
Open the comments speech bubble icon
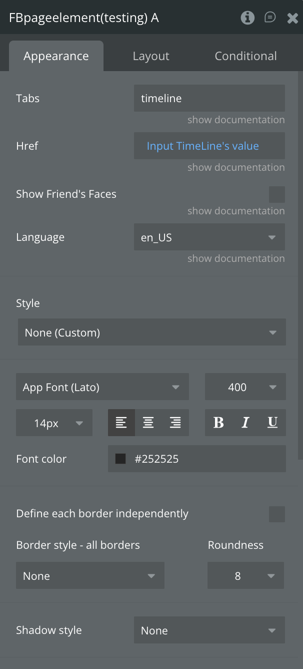click(x=270, y=18)
